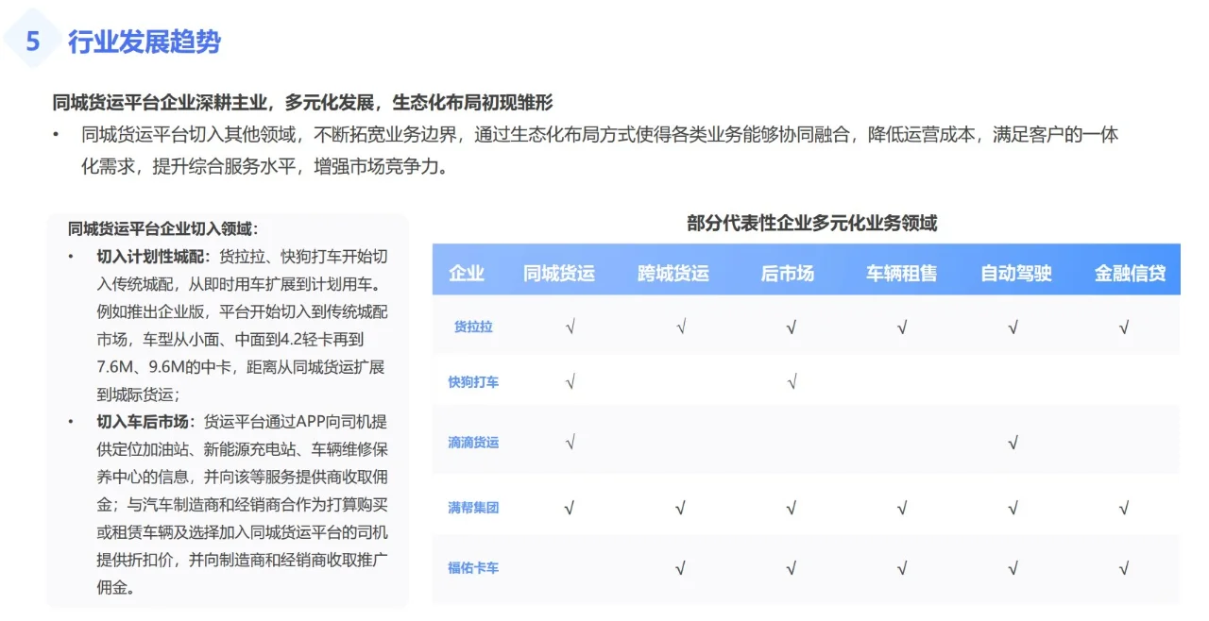Click the 货拉拉 row label
1209x621 pixels.
[473, 327]
